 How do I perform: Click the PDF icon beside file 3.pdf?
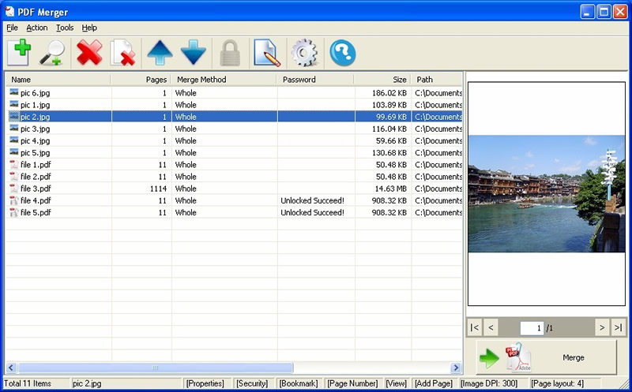click(x=14, y=189)
